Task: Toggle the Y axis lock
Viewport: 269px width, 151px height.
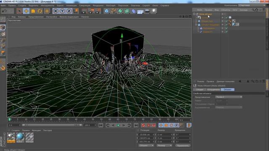Action: [62, 11]
